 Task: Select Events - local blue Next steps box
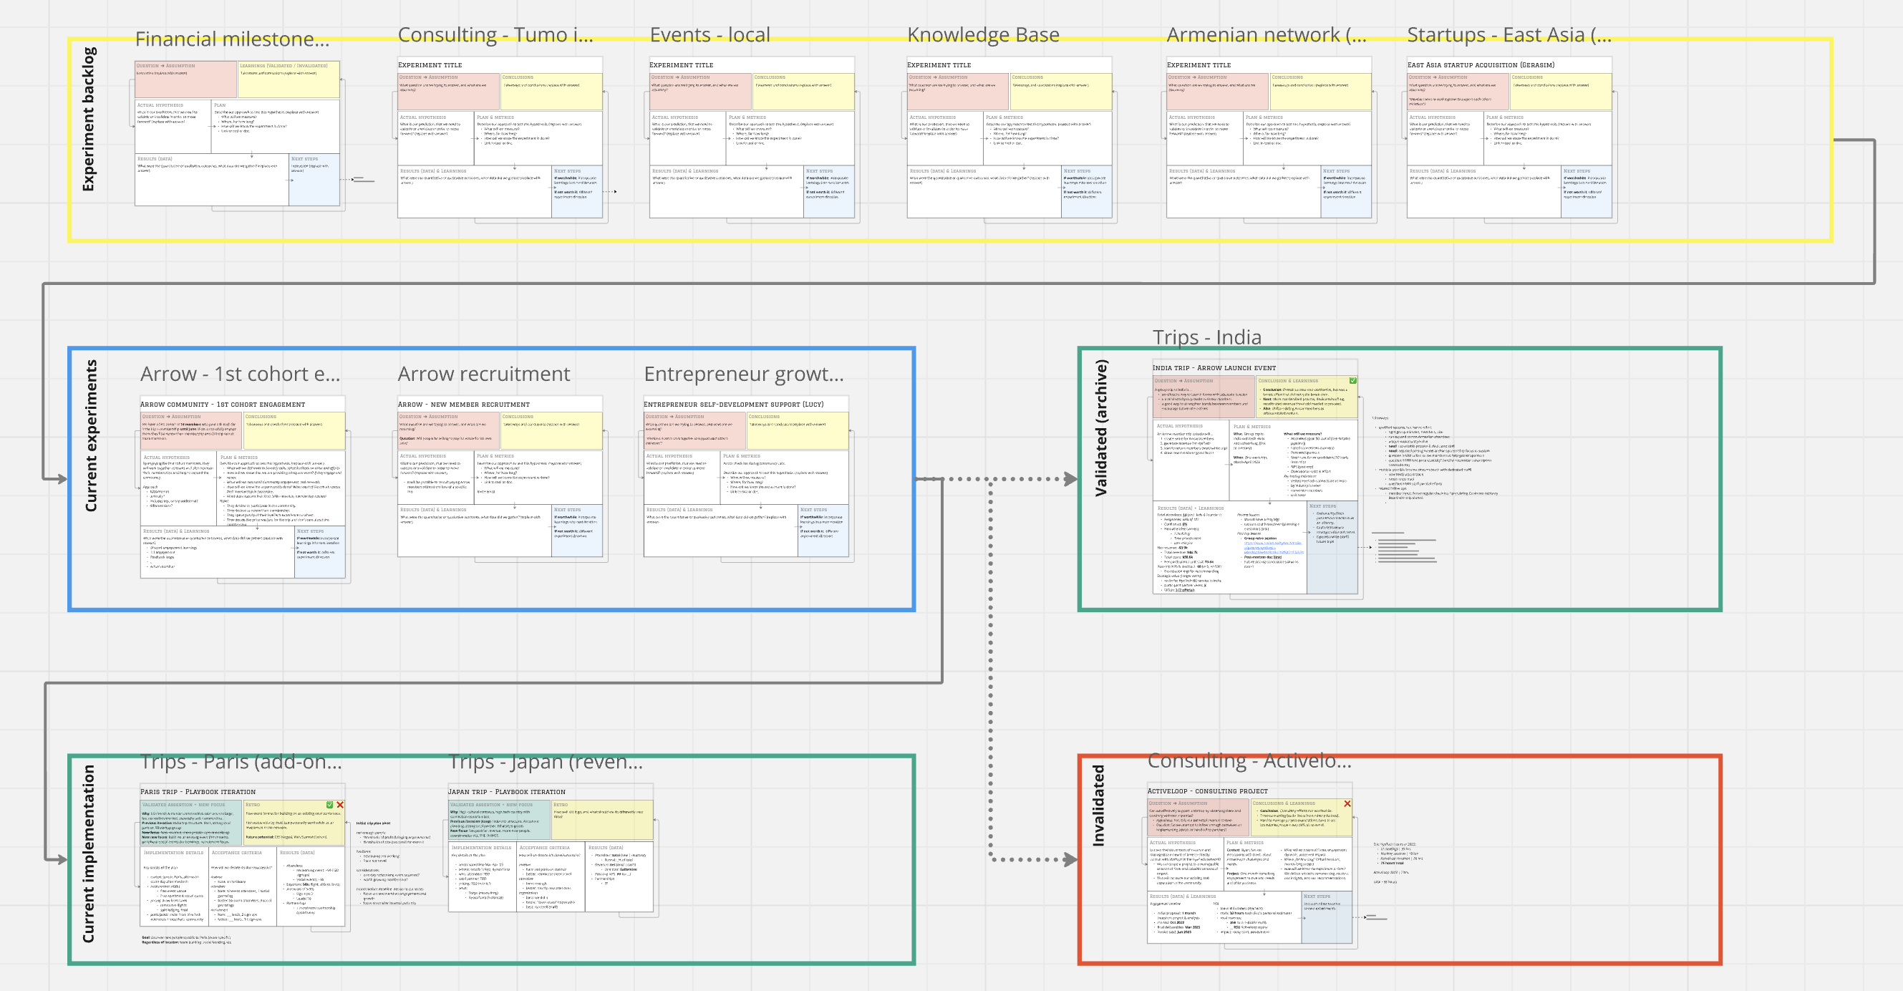tap(829, 191)
